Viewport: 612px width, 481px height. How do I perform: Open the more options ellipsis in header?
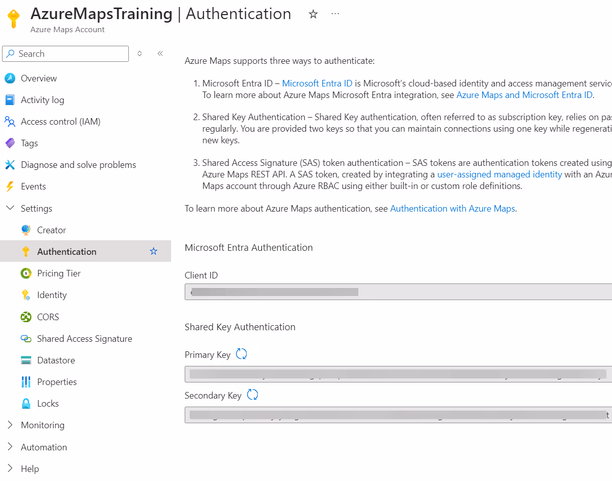[335, 14]
